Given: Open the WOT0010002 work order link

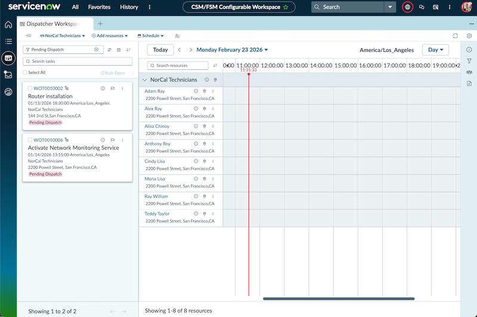Looking at the screenshot, I should coord(48,88).
